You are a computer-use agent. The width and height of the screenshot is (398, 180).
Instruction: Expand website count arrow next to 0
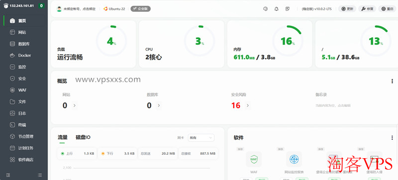74,106
